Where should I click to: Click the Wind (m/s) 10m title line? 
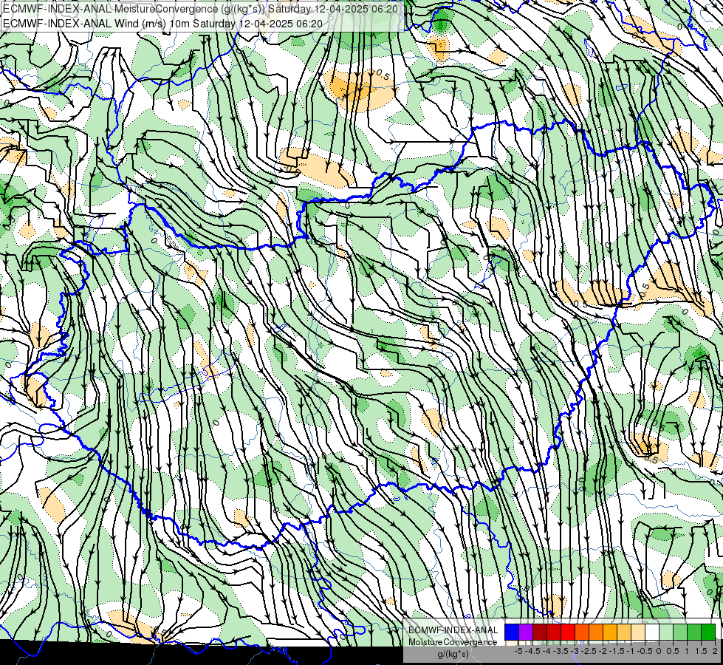(x=162, y=24)
